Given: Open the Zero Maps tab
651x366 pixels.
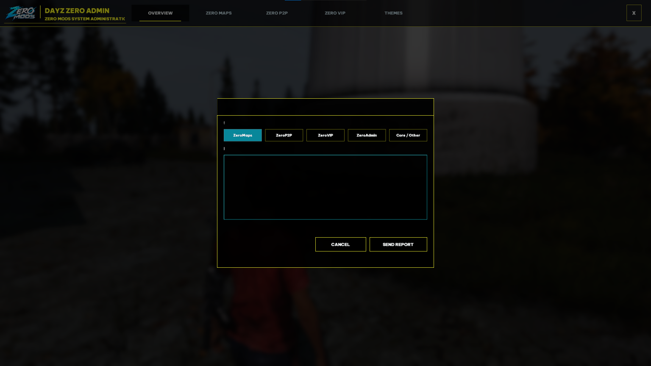Looking at the screenshot, I should pos(219,13).
